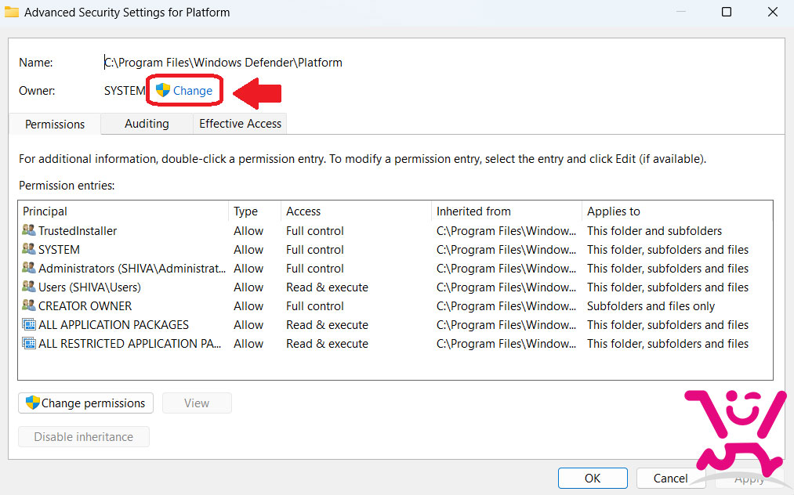
Task: Click the shield icon on Change permissions
Action: (x=32, y=403)
